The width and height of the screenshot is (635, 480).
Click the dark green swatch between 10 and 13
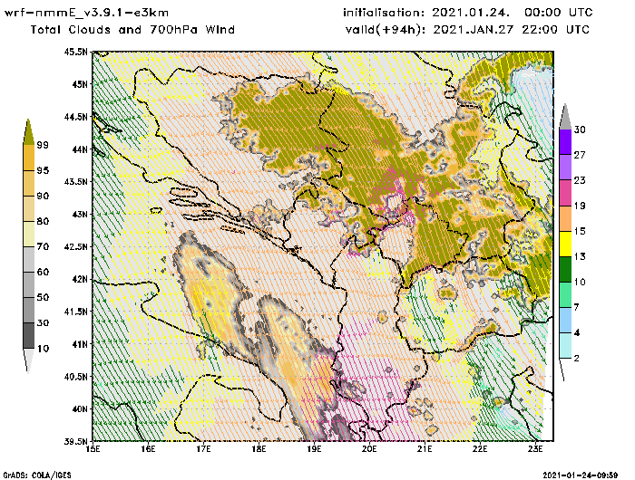click(565, 269)
